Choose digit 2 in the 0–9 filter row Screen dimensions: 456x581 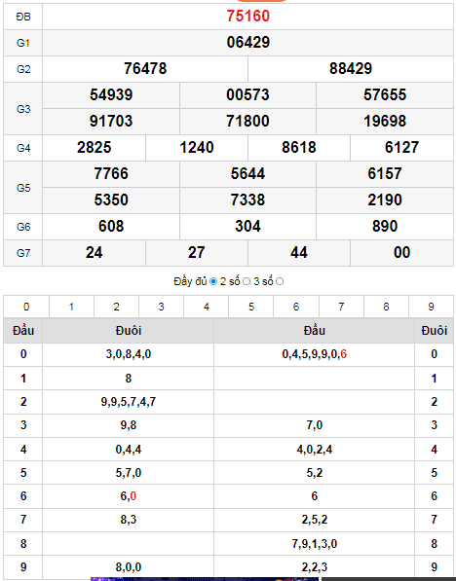click(116, 307)
